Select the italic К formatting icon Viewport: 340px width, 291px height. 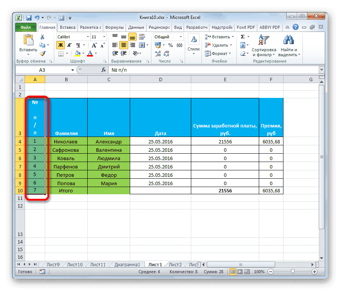point(69,44)
